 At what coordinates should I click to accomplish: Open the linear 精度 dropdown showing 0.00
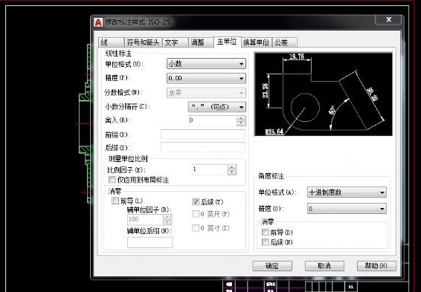coord(206,78)
